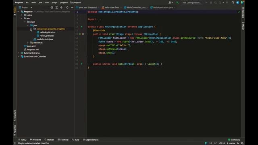
Task: Click the blue IDE update icon
Action: [x=237, y=2]
